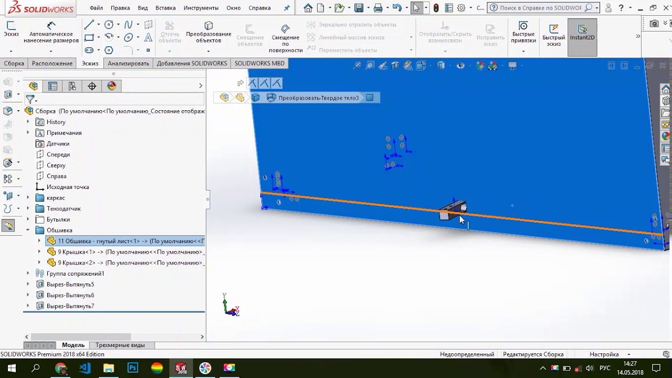This screenshot has width=672, height=378.
Task: Select the Polygon sketch tool
Action: click(109, 50)
